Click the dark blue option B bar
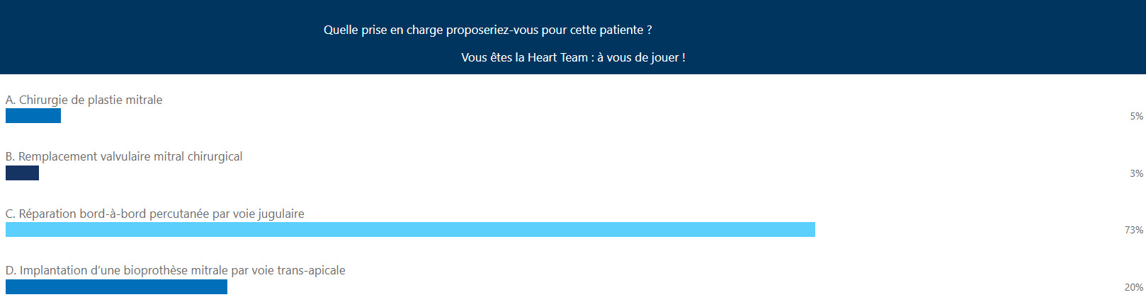 pos(22,173)
